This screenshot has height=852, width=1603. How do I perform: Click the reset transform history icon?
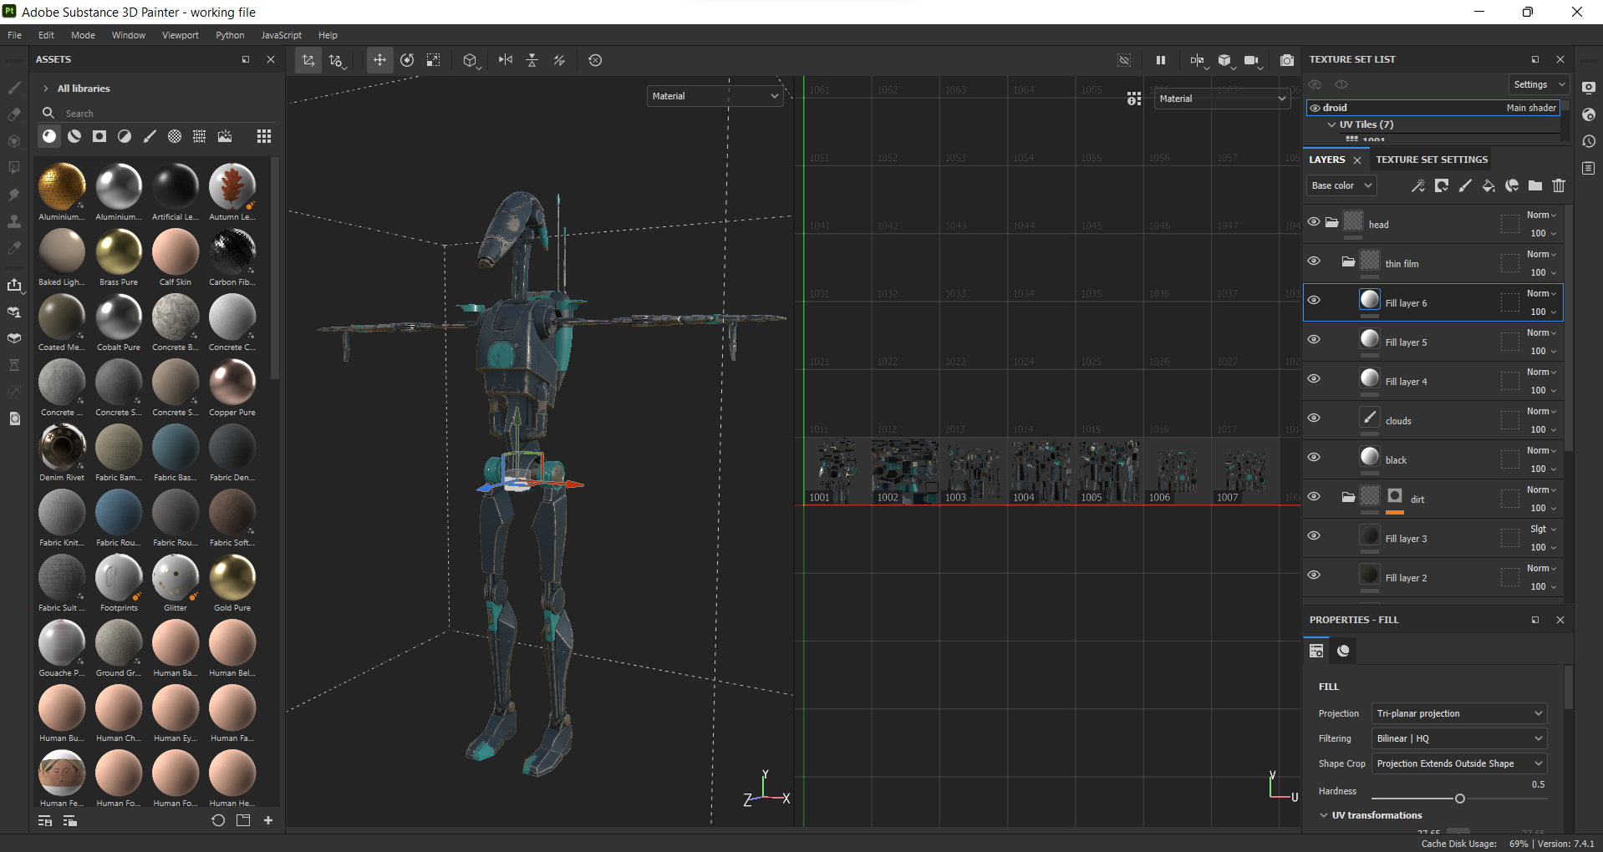pyautogui.click(x=595, y=60)
